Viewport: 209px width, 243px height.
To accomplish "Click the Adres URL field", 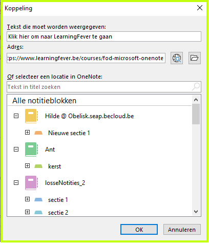I will 86,58.
